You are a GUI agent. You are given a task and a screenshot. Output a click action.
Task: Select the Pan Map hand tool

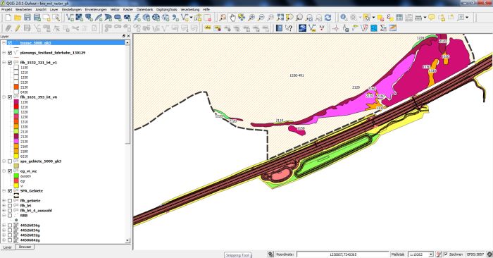coord(232,18)
